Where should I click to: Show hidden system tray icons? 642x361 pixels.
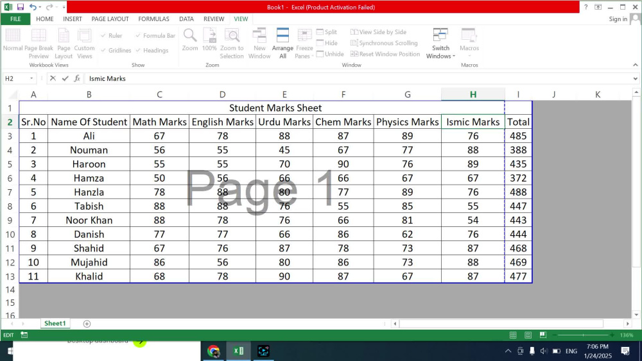508,351
